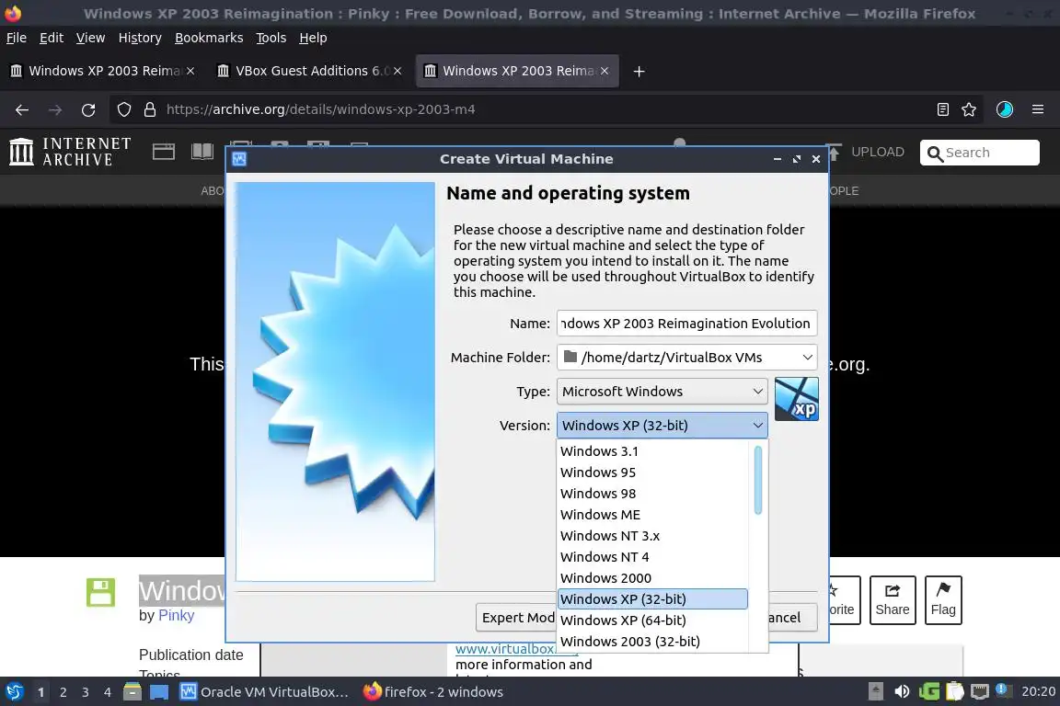Click the green G tray icon
Viewport: 1060px width, 706px height.
tap(928, 691)
